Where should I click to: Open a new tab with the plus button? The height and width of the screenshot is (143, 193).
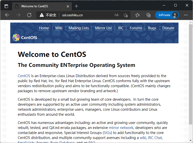pos(76,6)
